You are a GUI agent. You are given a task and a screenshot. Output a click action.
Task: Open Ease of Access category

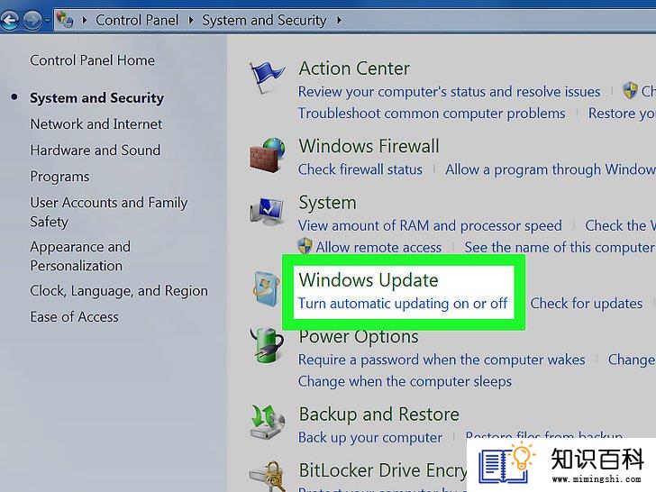pyautogui.click(x=74, y=317)
